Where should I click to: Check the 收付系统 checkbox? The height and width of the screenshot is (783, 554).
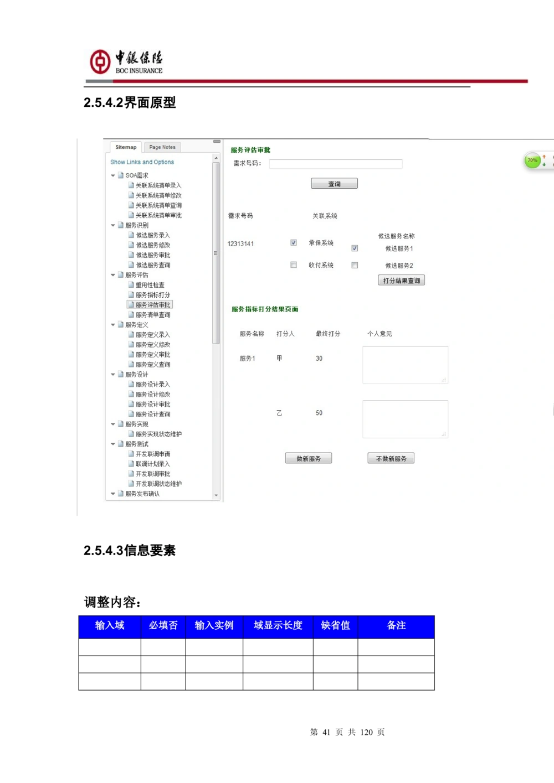[294, 265]
